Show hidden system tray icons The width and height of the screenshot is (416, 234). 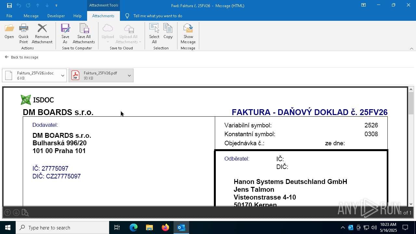(343, 227)
